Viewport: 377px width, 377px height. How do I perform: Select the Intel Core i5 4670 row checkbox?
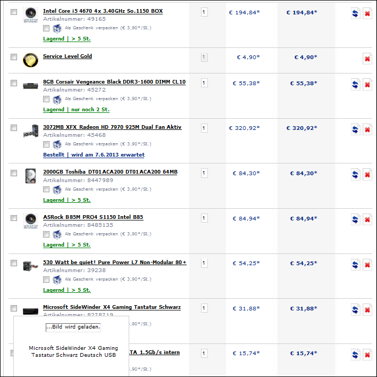[x=14, y=12]
